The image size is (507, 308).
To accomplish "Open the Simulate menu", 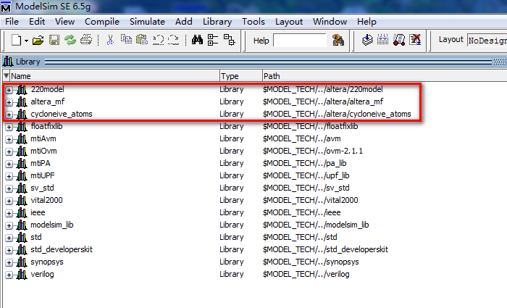I will coord(147,22).
